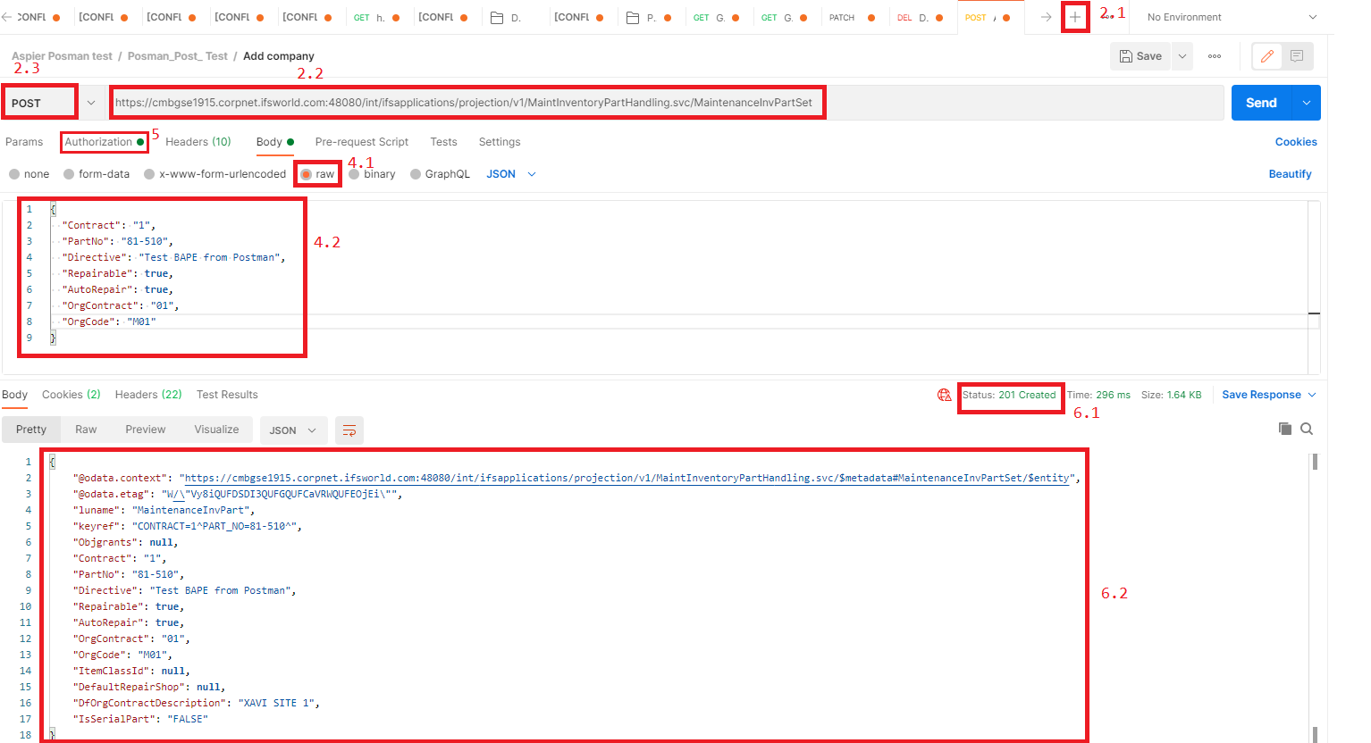1371x743 pixels.
Task: Open the folder tab labeled P.
Action: pos(642,17)
